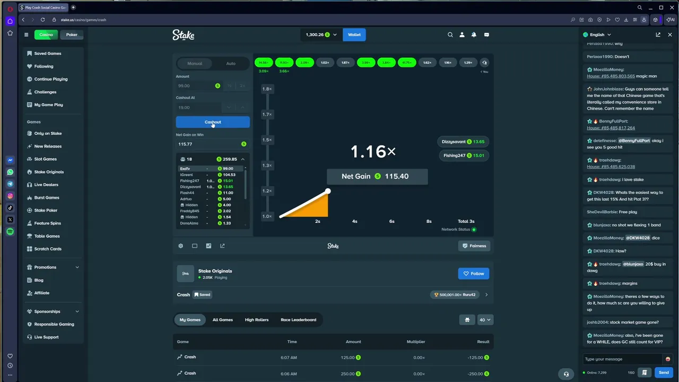Click the Stake logo
The image size is (679, 382).
point(184,34)
